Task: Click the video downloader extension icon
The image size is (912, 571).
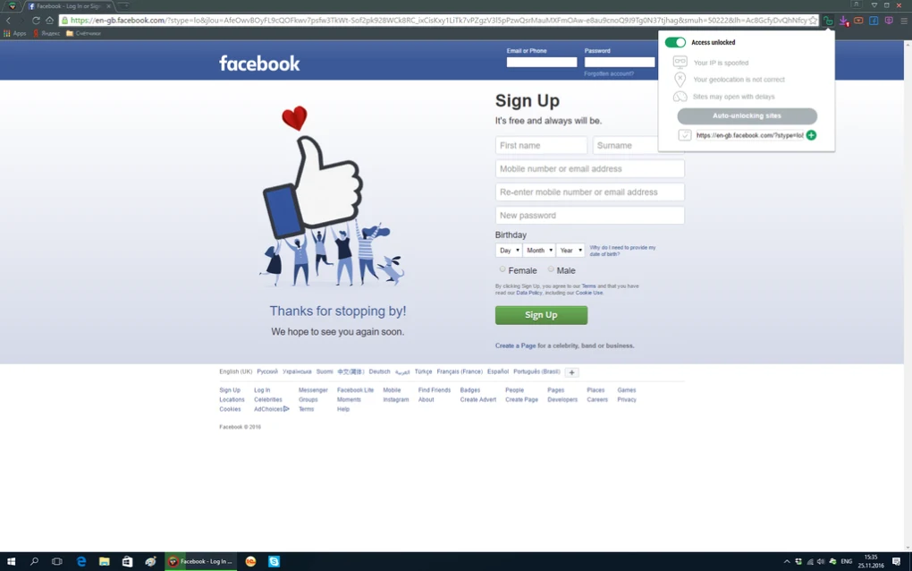Action: 843,20
